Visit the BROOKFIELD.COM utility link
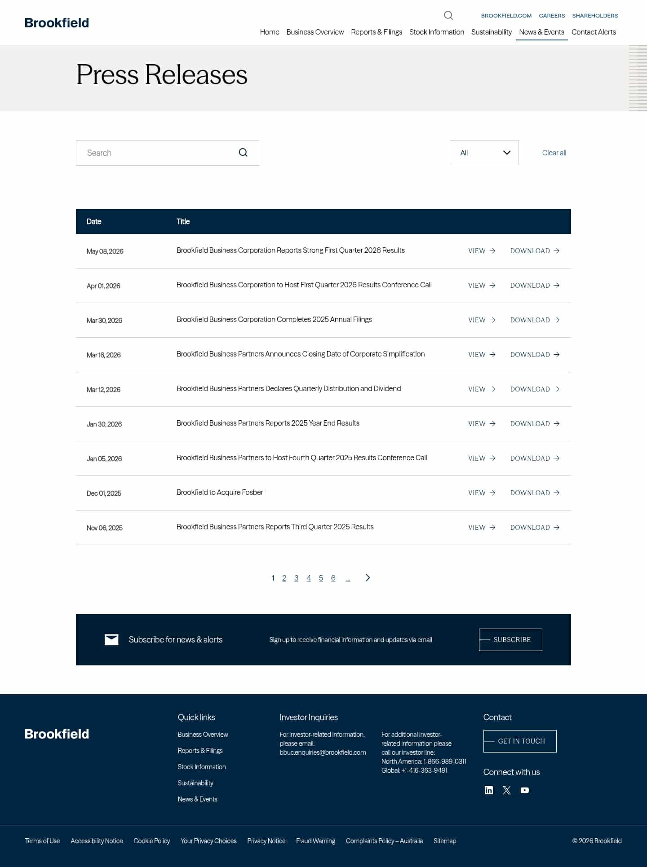Viewport: 647px width, 867px height. click(x=506, y=16)
